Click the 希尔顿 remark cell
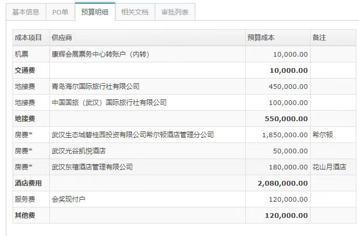Viewport: 359px width, 236px height. 323,135
